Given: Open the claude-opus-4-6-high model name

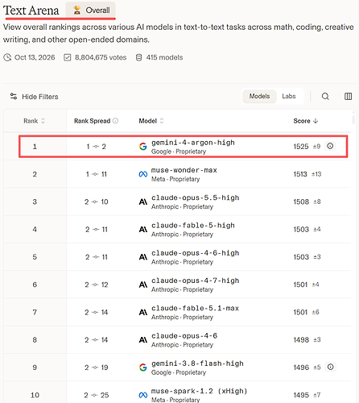Looking at the screenshot, I should click(195, 253).
